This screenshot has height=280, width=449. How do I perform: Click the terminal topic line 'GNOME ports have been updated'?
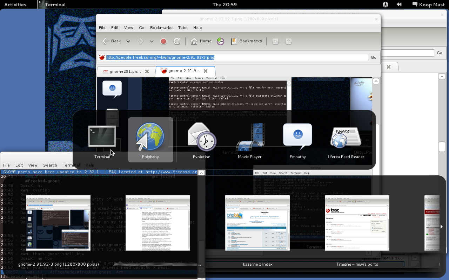tap(99, 172)
